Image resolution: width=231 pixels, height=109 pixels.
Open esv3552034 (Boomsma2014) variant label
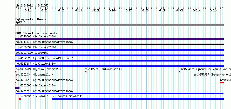[34, 74]
